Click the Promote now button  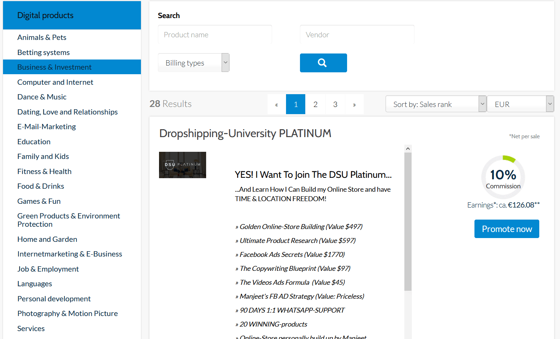tap(507, 229)
